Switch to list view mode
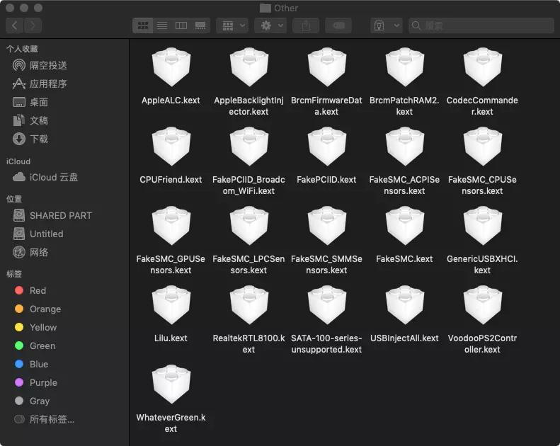This screenshot has width=560, height=446. tap(162, 25)
